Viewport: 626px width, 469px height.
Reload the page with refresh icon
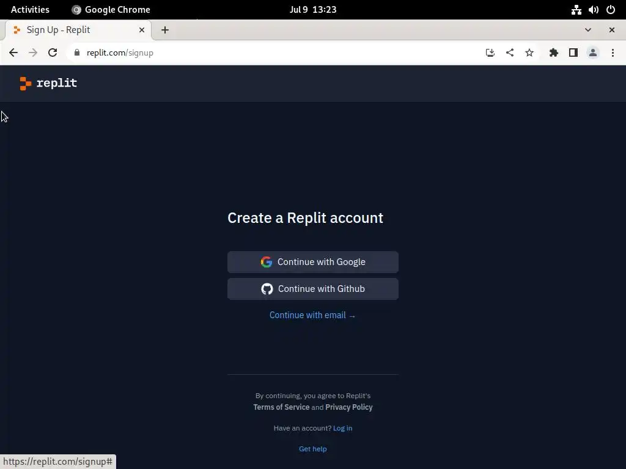tap(53, 53)
